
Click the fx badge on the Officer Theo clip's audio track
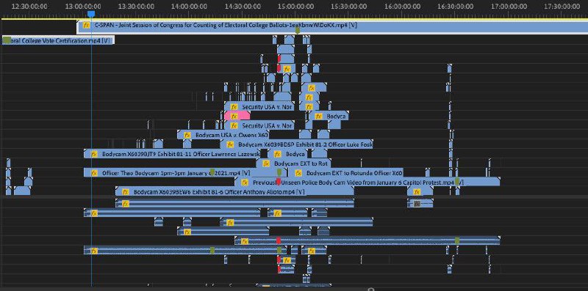94,251
